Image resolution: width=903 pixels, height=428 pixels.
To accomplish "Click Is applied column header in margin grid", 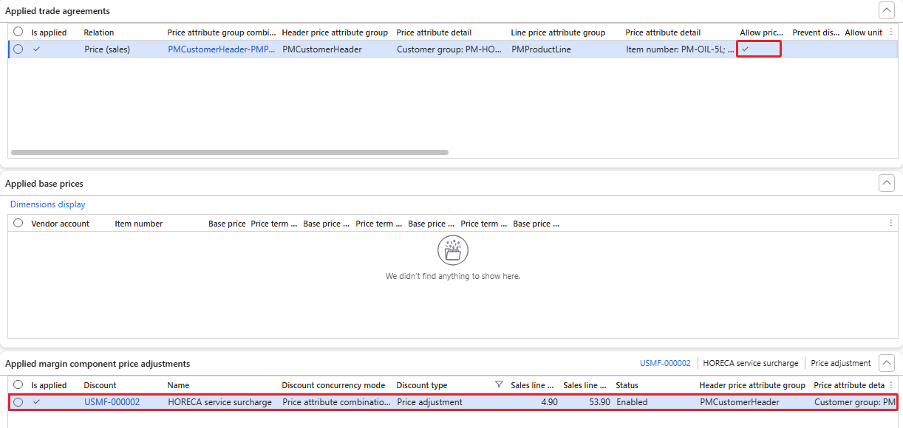I will click(x=49, y=385).
